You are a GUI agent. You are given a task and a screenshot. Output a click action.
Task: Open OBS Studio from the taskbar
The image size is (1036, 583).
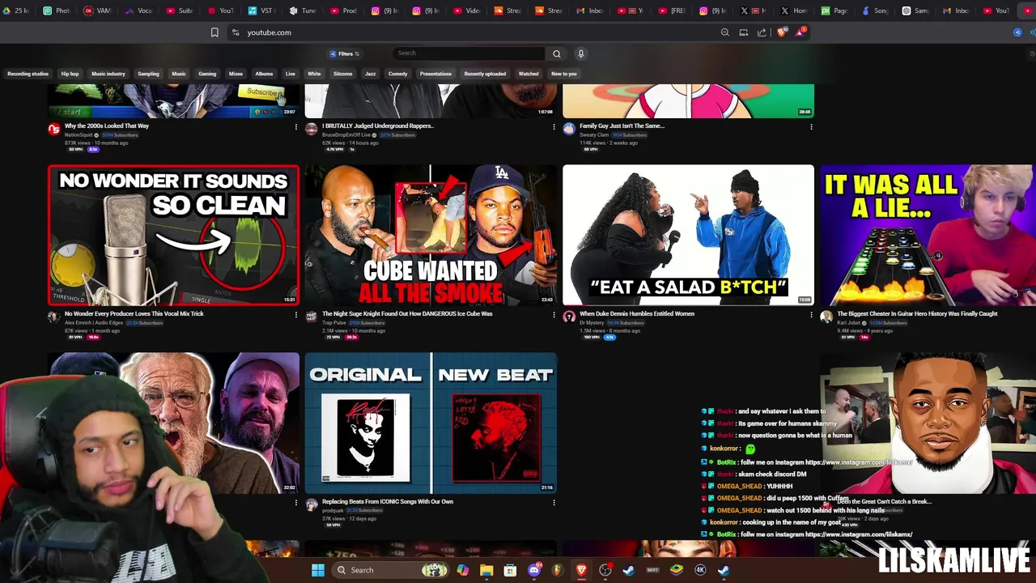(x=605, y=570)
